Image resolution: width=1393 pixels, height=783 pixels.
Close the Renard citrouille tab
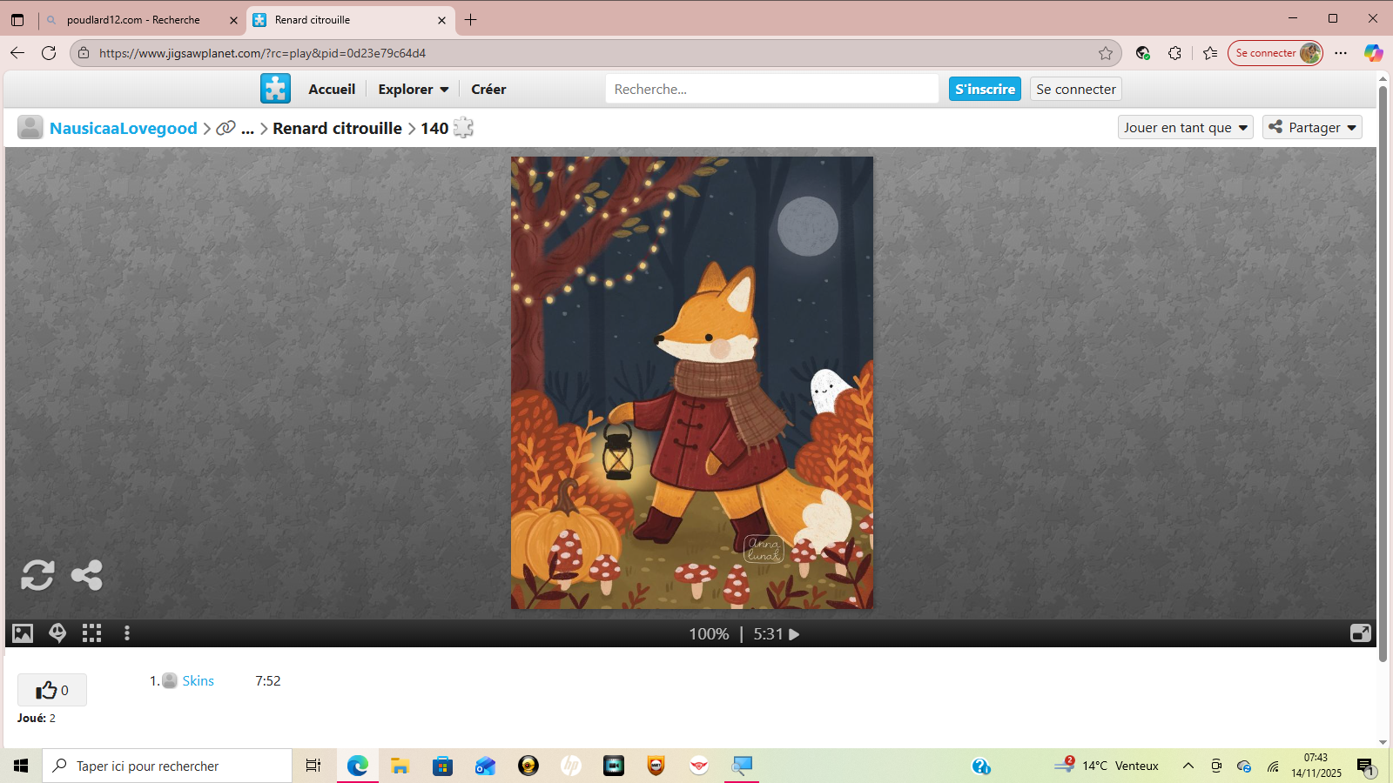(x=441, y=20)
